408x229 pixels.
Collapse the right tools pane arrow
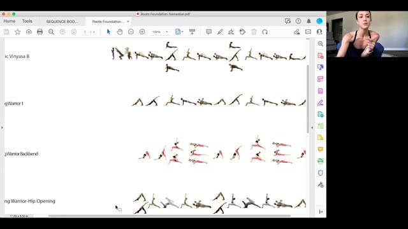[312, 127]
